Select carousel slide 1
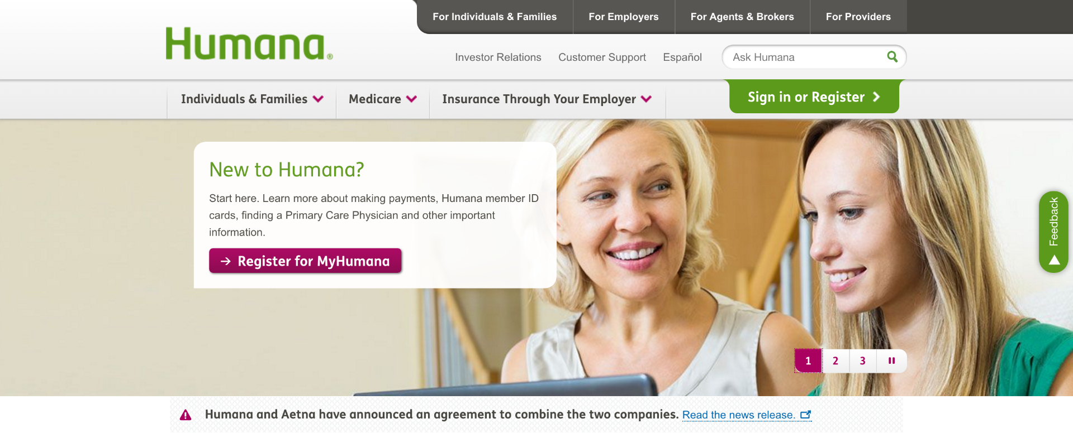The height and width of the screenshot is (433, 1073). 808,360
